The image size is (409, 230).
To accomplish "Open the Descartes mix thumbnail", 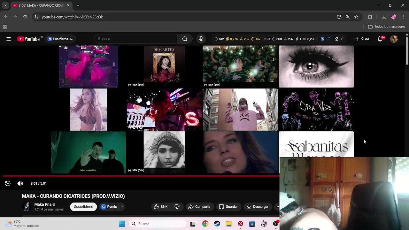I will [x=164, y=66].
